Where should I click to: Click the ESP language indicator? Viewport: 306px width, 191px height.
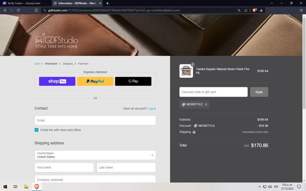point(276,187)
